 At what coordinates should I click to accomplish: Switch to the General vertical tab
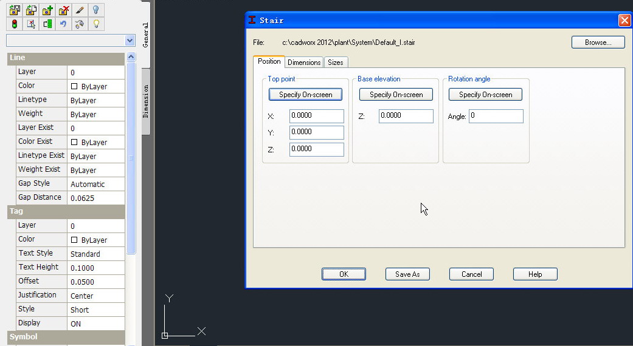click(x=146, y=35)
